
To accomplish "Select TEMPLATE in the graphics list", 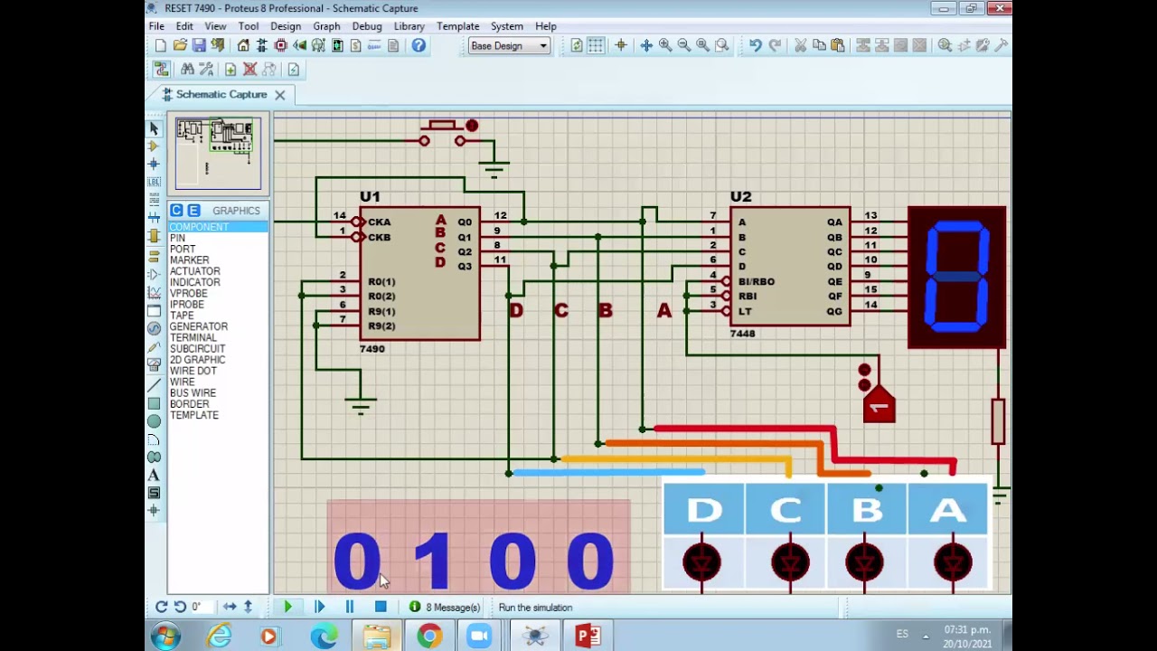I will [194, 415].
